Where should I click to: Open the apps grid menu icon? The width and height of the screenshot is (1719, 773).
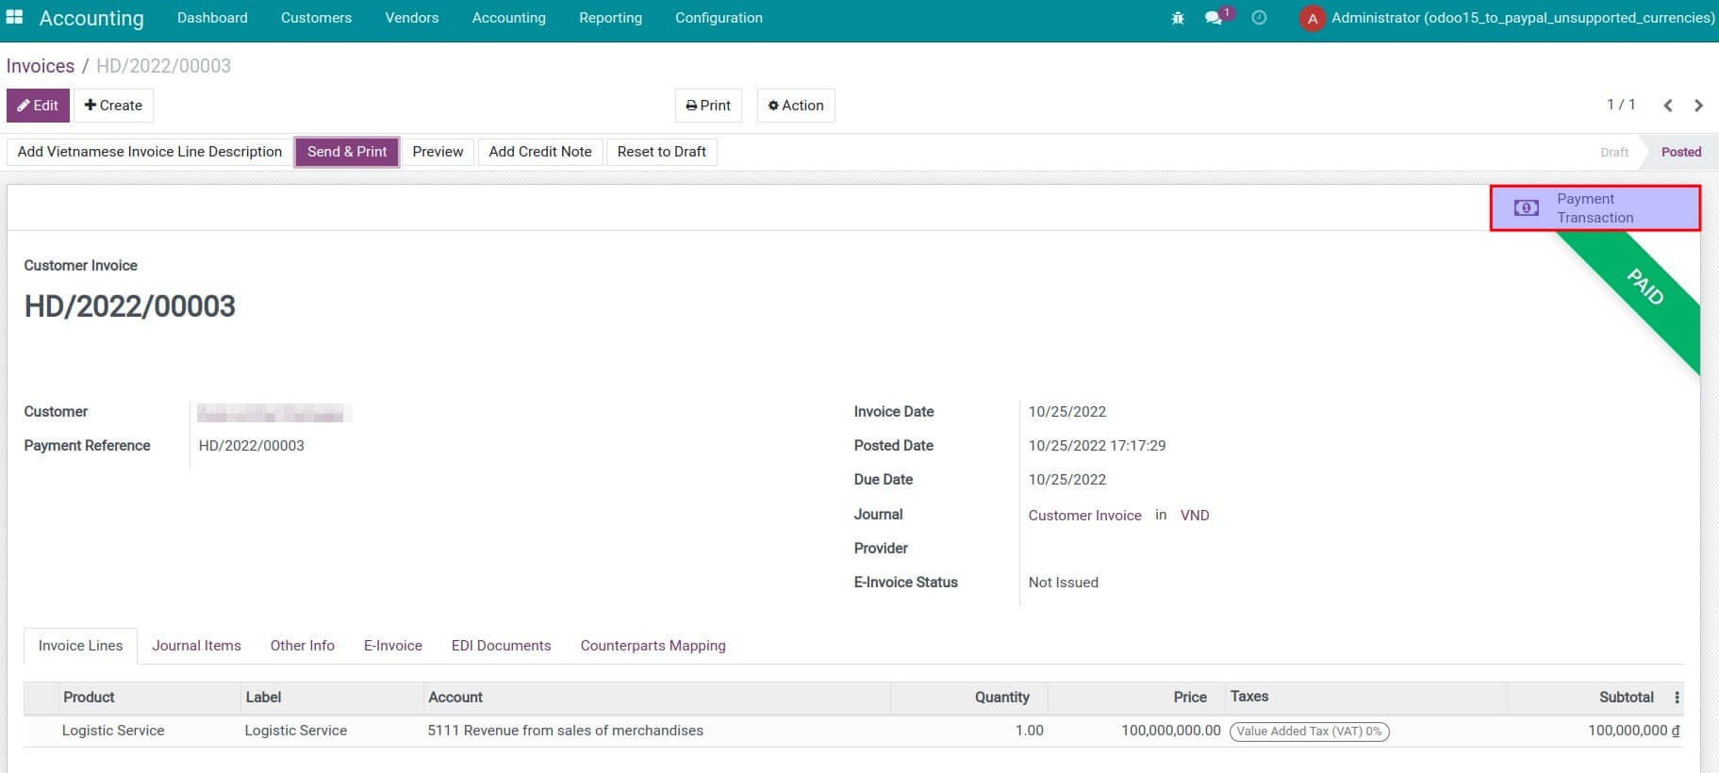click(14, 17)
